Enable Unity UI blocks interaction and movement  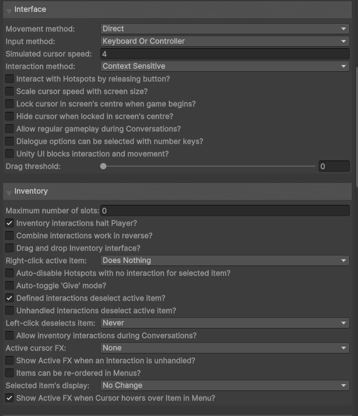(9, 154)
